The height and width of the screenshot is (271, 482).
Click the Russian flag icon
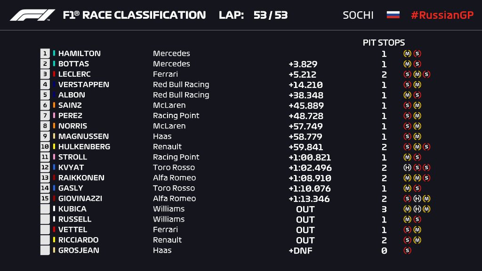[393, 15]
